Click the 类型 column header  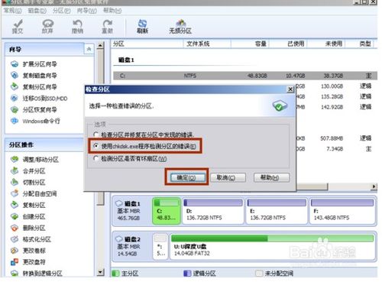[x=360, y=44]
